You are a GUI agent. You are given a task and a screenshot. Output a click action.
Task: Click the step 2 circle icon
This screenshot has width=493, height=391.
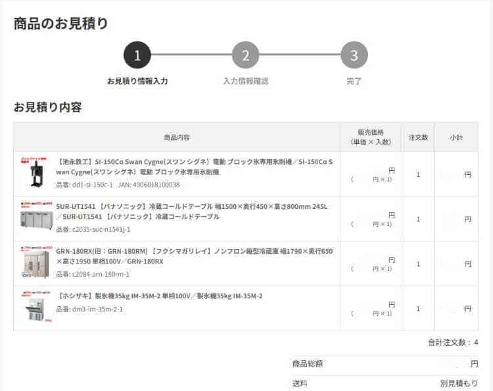[246, 55]
